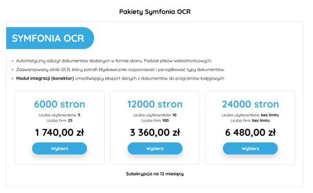Choose Wybierz under 12000 stron
Image resolution: width=313 pixels, height=193 pixels.
pos(155,149)
